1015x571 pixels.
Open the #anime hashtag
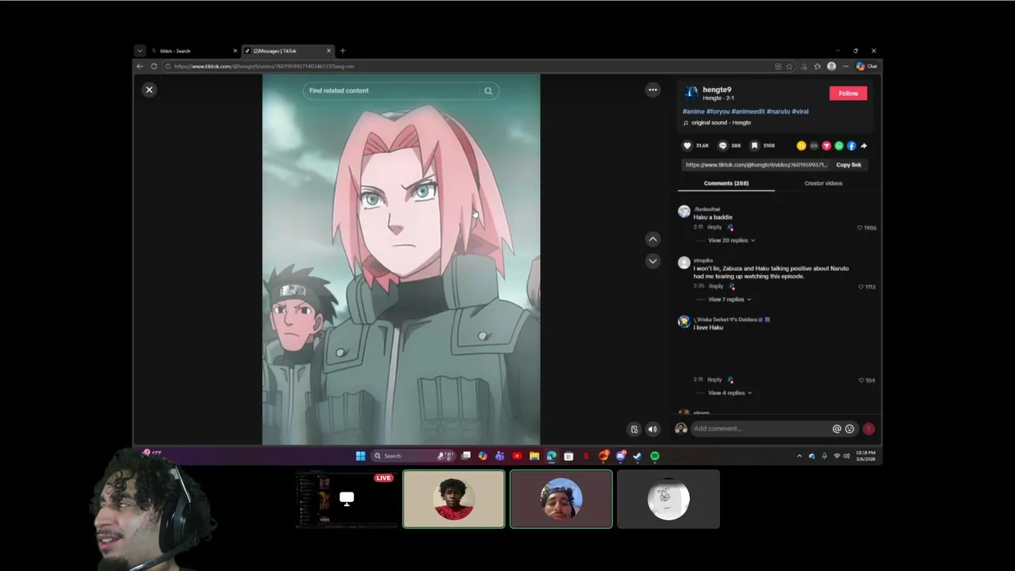(693, 112)
